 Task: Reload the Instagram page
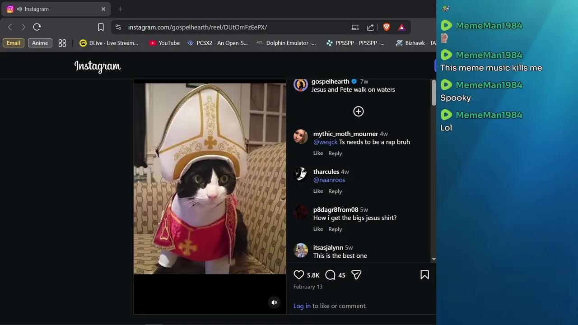37,27
